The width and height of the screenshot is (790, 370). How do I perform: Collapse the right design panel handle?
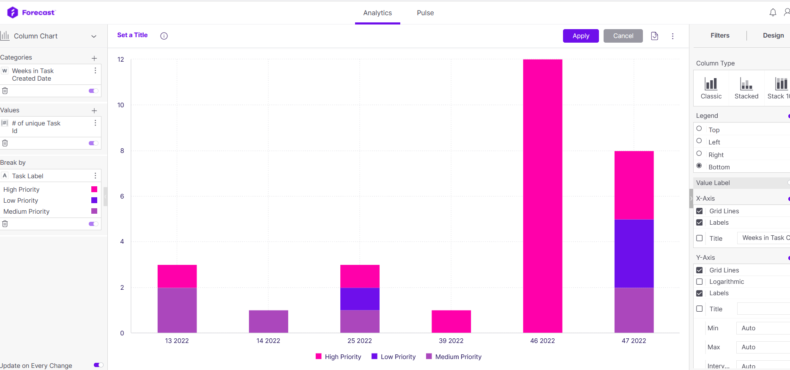(691, 199)
